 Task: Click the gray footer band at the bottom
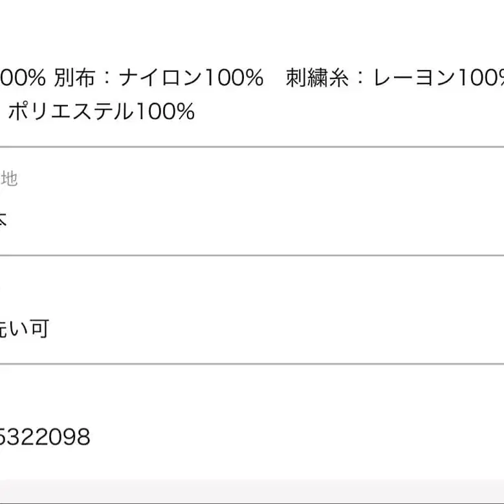pyautogui.click(x=252, y=492)
